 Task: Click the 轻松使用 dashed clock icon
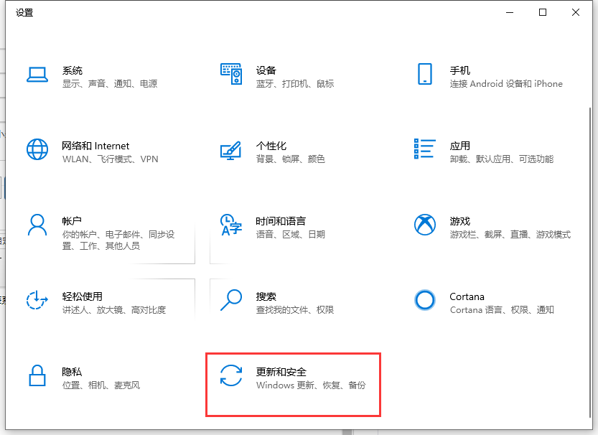(37, 300)
